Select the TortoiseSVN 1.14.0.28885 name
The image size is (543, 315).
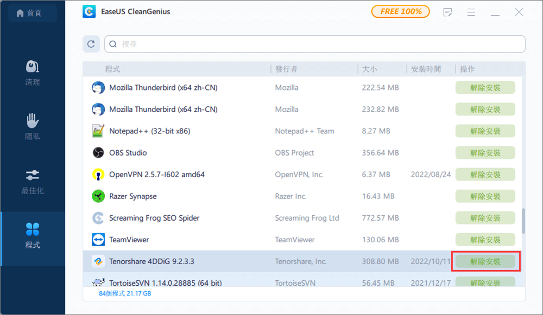click(x=166, y=283)
